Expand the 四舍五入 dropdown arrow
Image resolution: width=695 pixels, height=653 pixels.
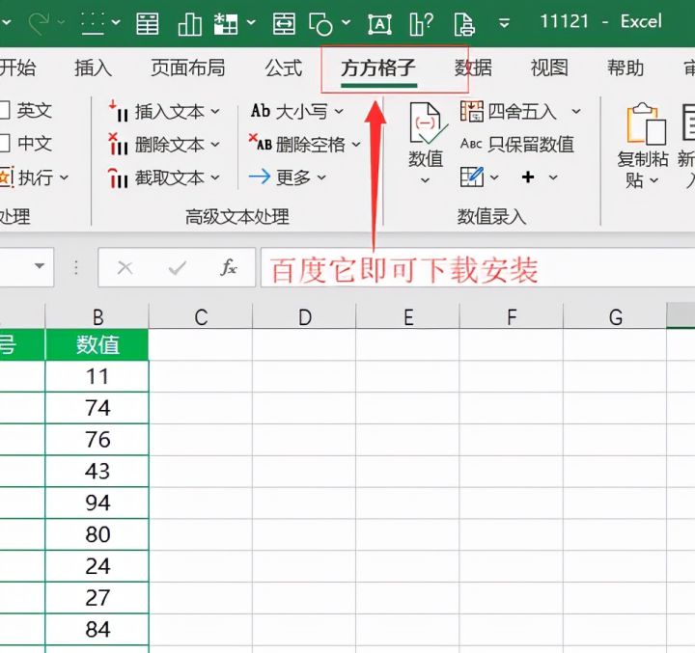pos(575,111)
